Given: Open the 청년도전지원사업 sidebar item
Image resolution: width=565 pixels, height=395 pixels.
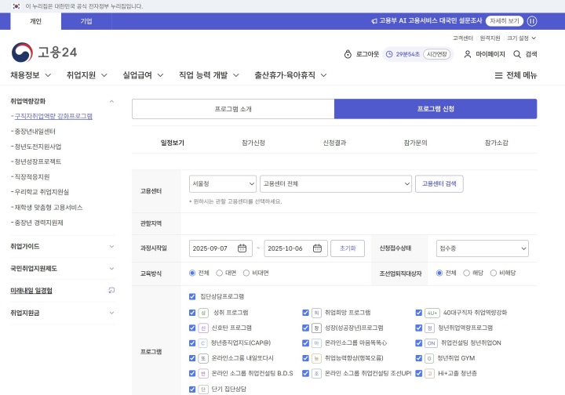Looking at the screenshot, I should (x=38, y=147).
